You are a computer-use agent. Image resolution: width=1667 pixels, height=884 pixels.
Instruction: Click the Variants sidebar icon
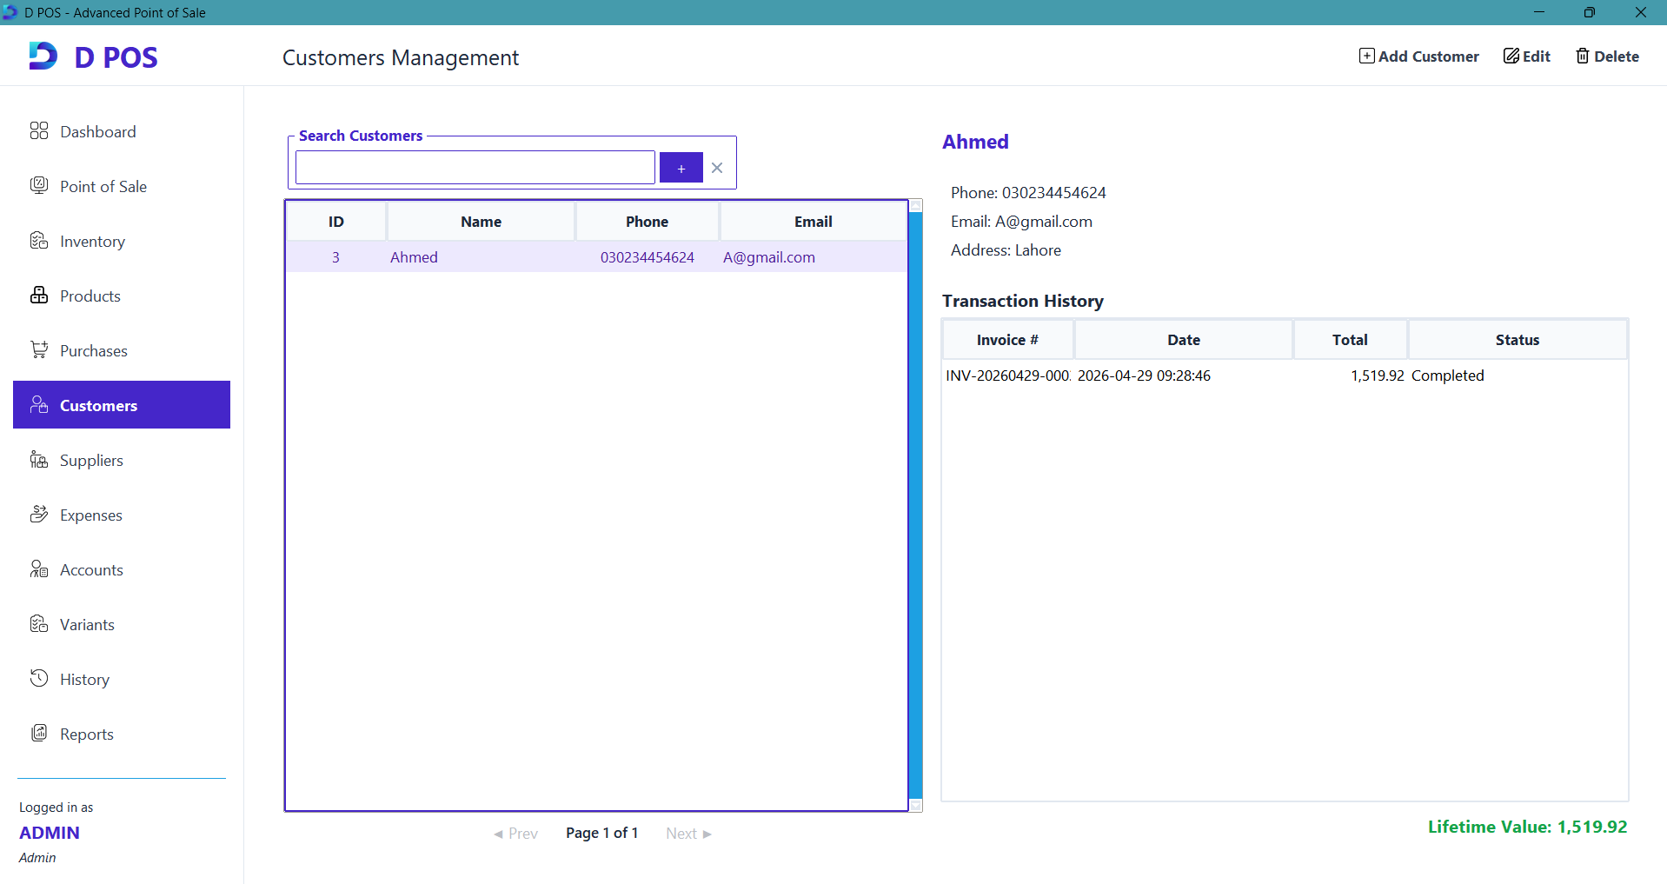[39, 623]
